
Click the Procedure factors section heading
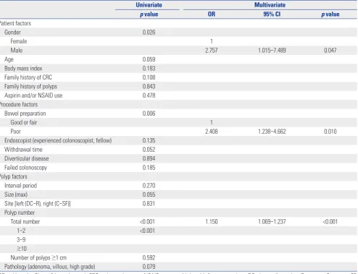coord(19,105)
